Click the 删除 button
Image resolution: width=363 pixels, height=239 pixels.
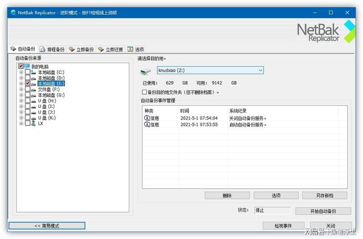[227, 195]
